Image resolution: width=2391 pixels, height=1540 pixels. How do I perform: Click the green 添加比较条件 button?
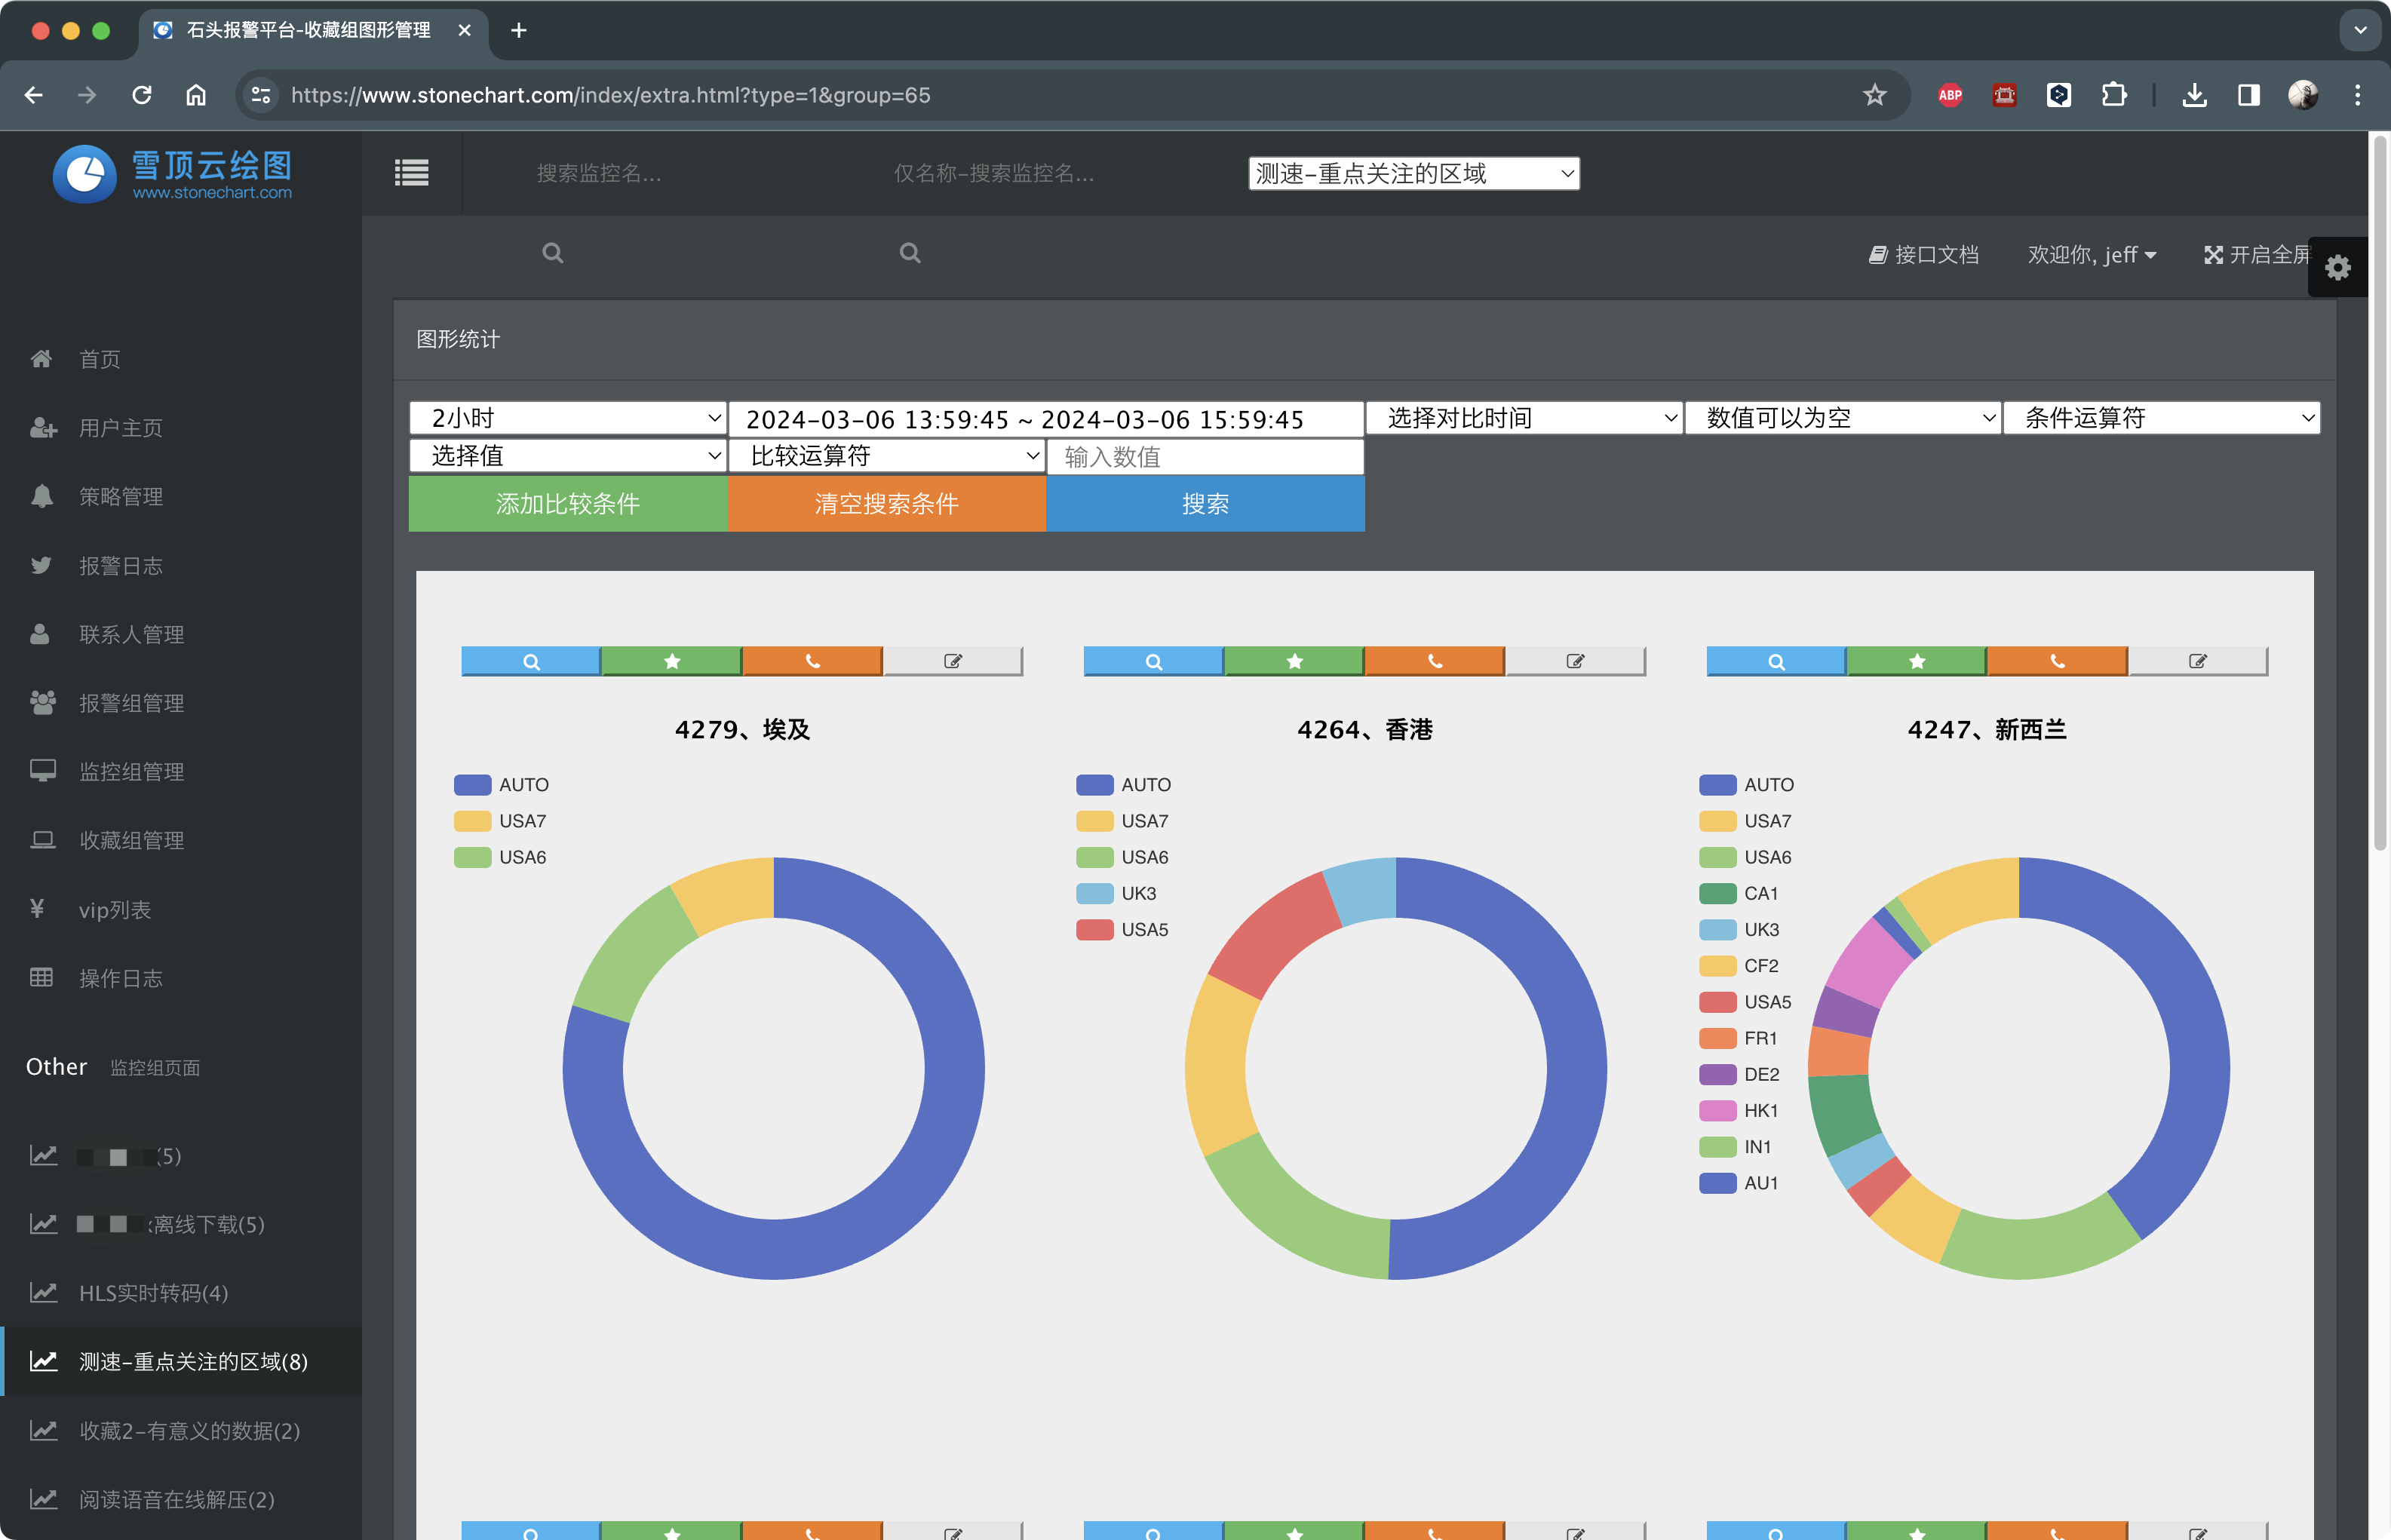point(567,504)
